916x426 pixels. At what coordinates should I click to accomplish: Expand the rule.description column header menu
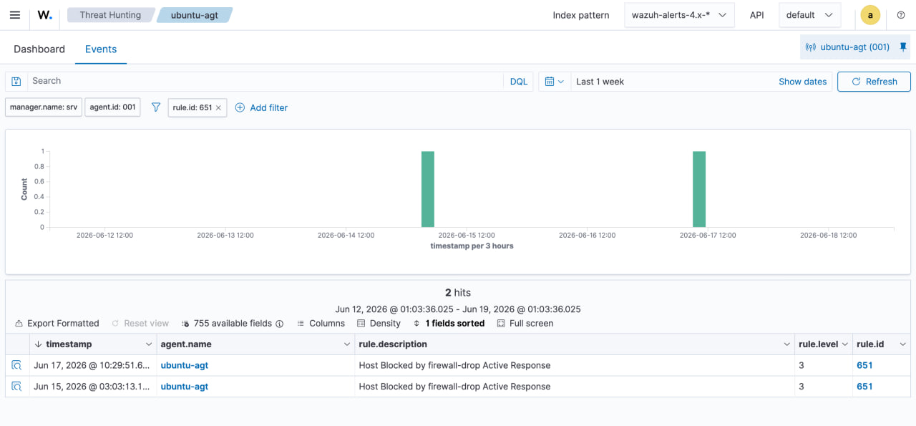787,344
